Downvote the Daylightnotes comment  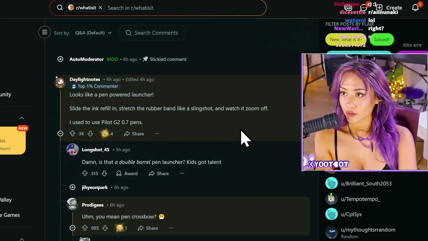pyautogui.click(x=90, y=134)
